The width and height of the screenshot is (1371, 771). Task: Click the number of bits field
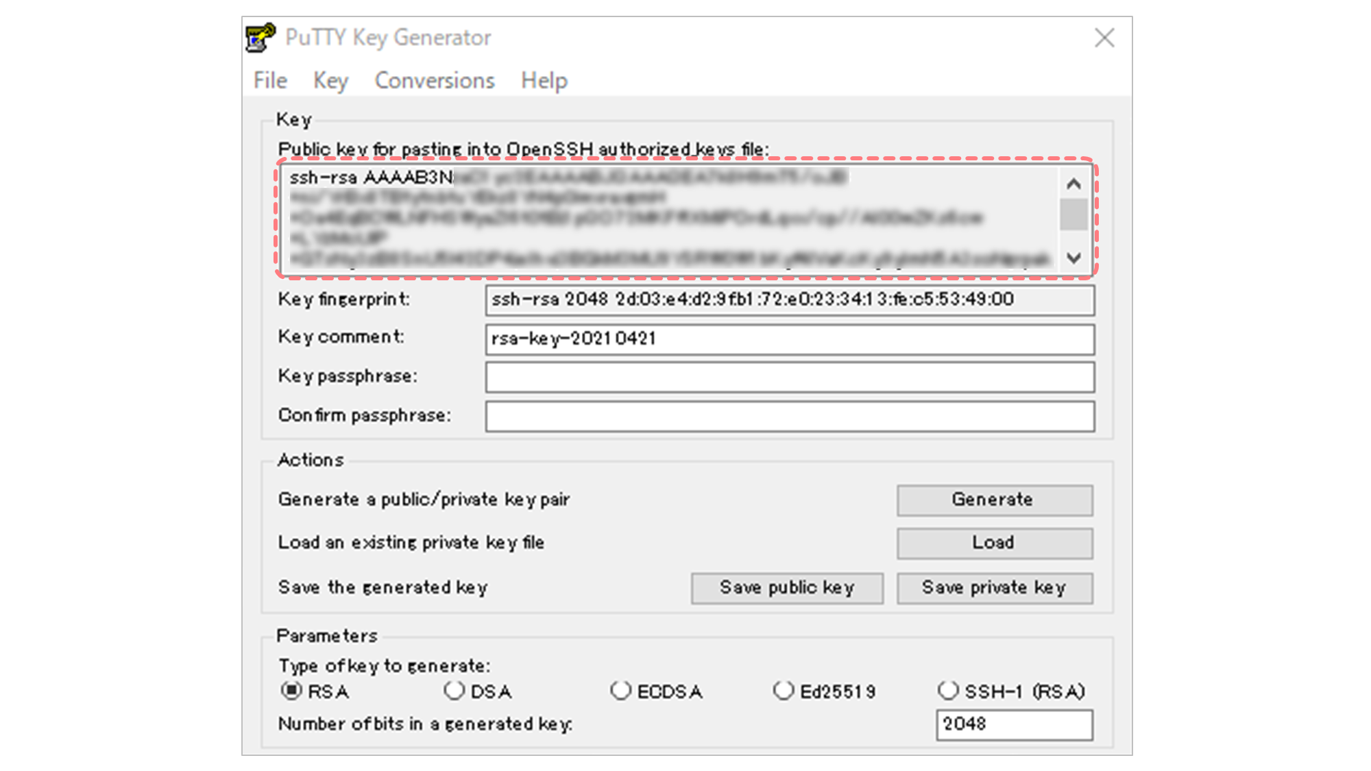[1014, 725]
